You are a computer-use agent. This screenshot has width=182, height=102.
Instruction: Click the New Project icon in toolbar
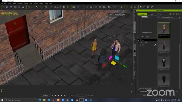click(3, 7)
